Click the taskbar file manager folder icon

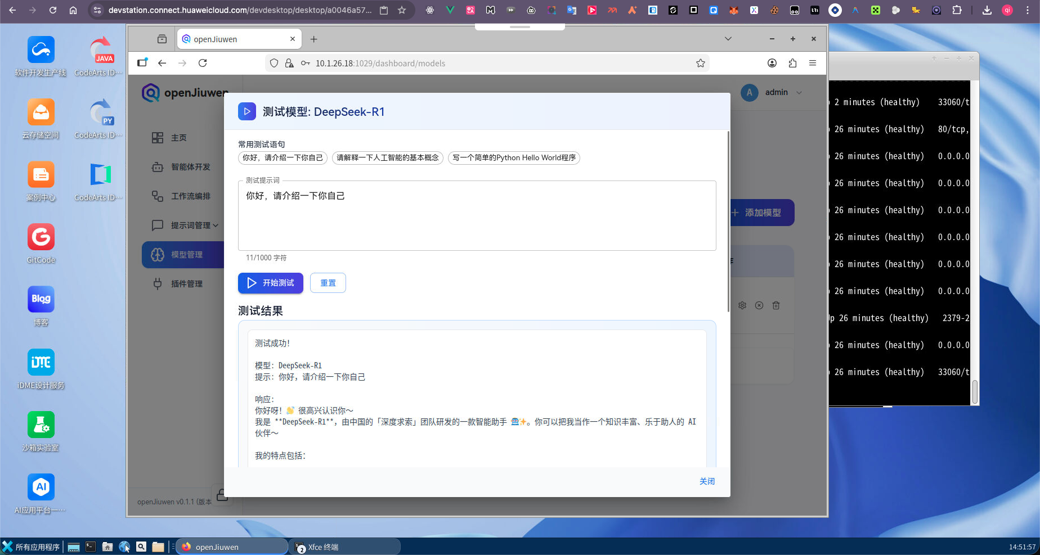[158, 547]
